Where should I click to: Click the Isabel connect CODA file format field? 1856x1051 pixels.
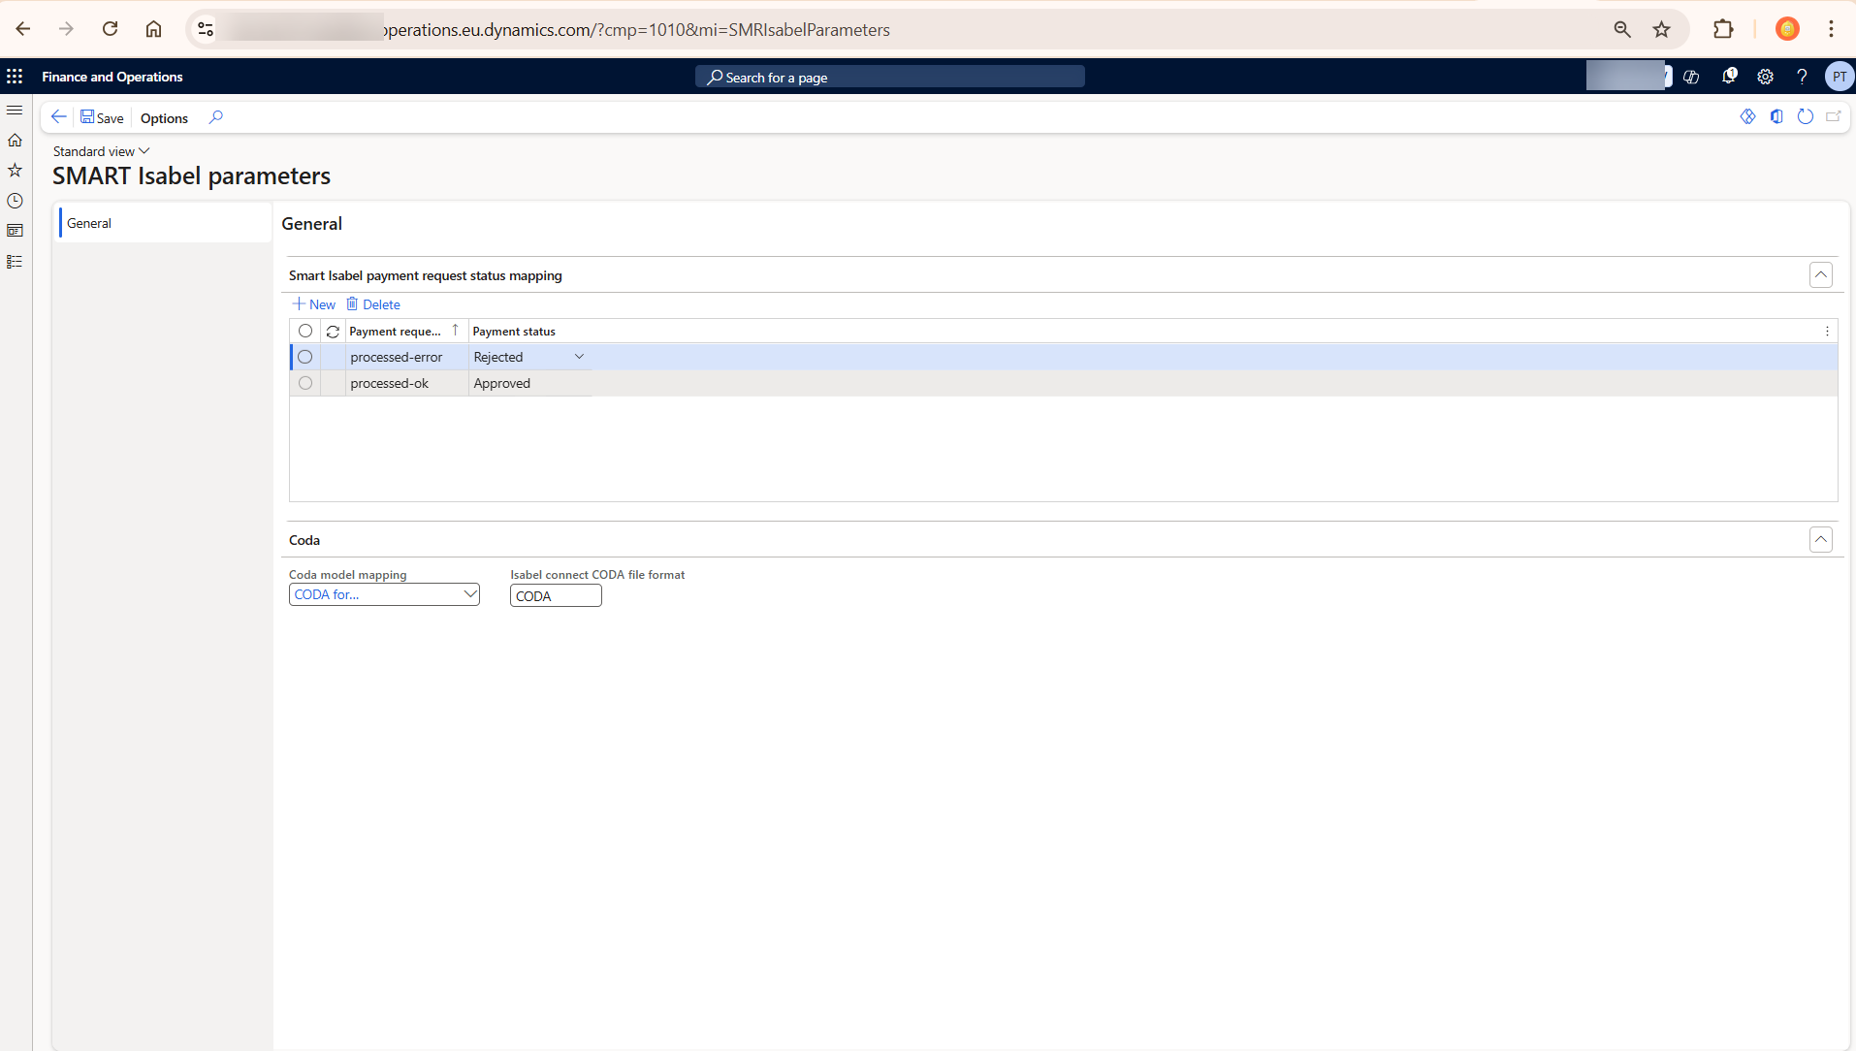(x=556, y=596)
